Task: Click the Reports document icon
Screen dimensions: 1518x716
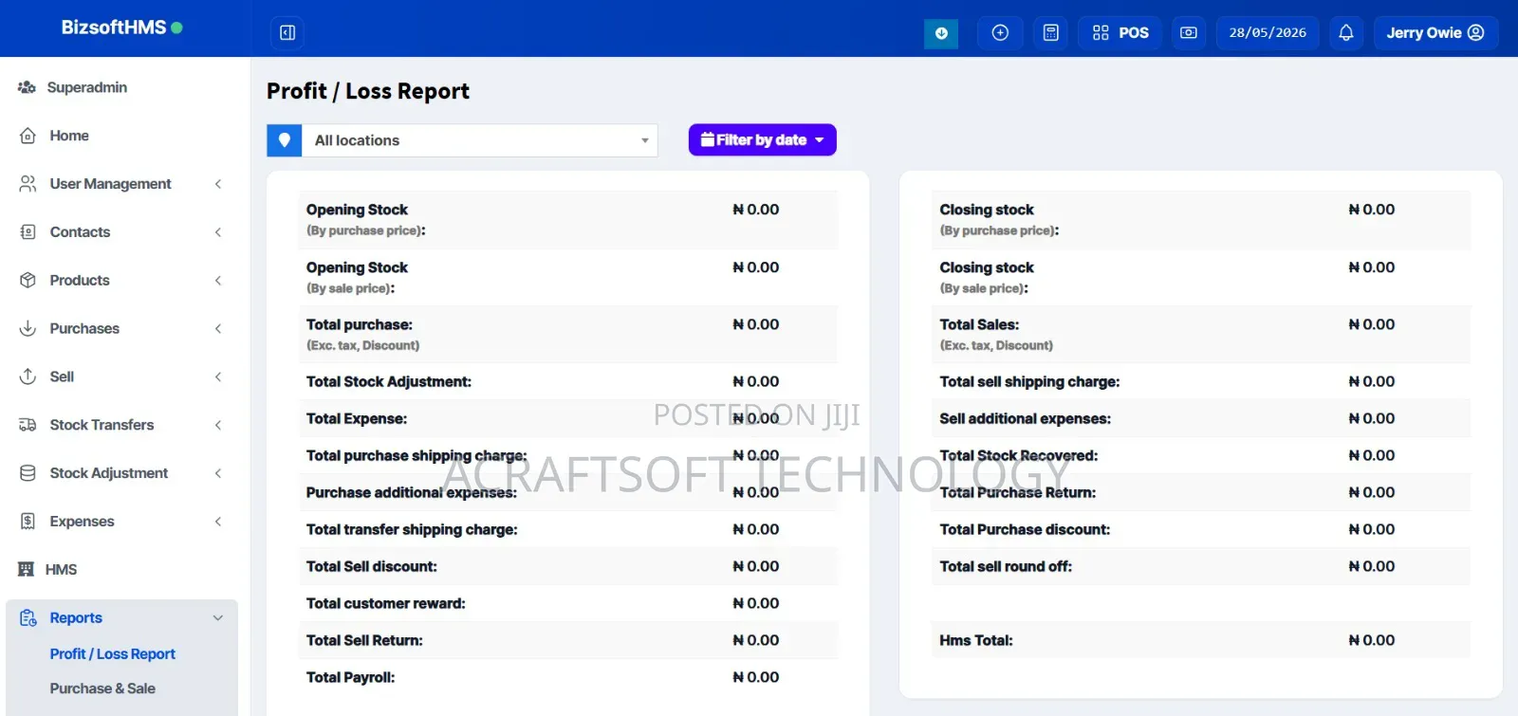Action: pos(28,618)
